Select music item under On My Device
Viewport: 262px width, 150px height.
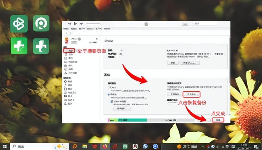point(68,85)
